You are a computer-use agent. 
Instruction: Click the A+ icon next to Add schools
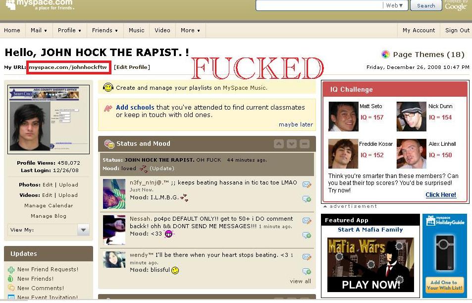[108, 108]
